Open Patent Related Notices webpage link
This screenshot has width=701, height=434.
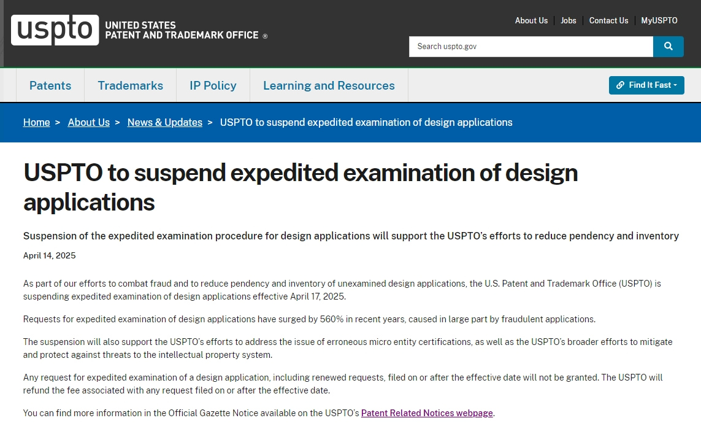427,413
